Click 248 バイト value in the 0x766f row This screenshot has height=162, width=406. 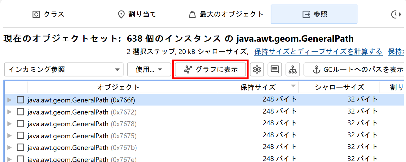pyautogui.click(x=280, y=99)
